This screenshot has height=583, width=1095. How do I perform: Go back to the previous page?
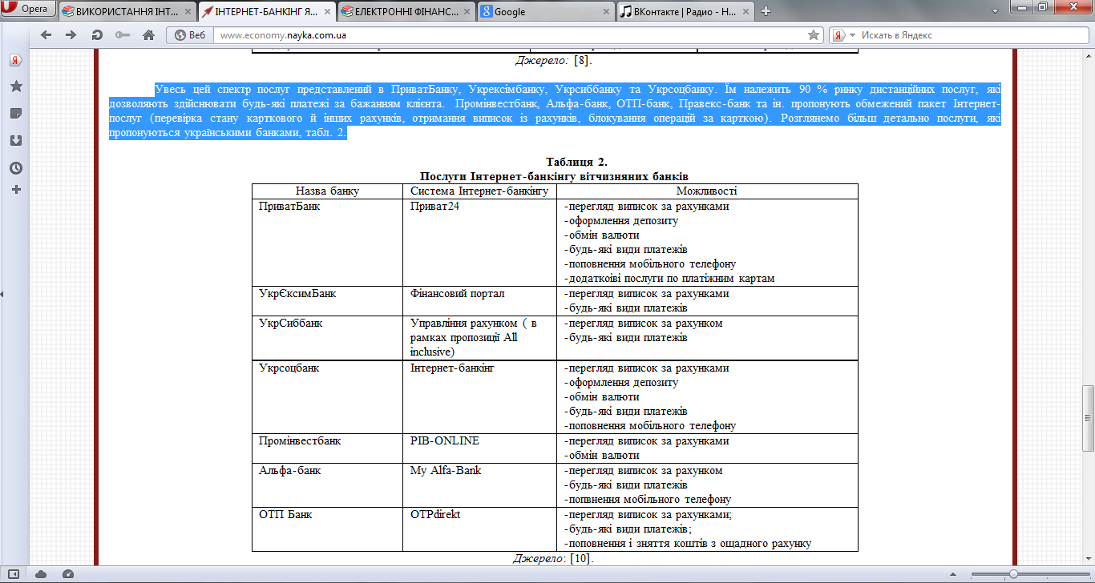[46, 35]
